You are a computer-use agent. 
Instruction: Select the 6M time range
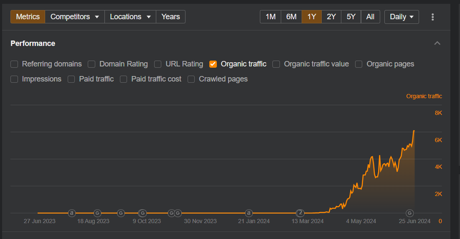[x=291, y=17]
